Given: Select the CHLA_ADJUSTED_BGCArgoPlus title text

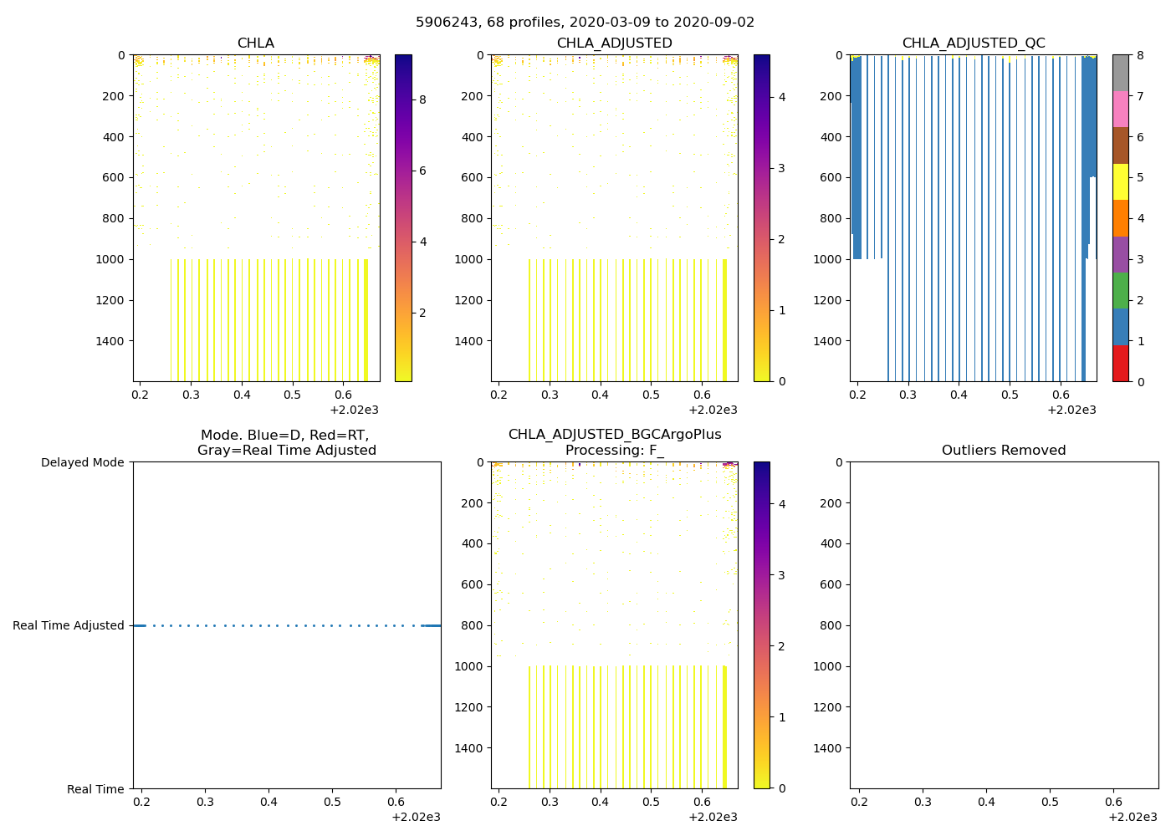Looking at the screenshot, I should coord(614,435).
